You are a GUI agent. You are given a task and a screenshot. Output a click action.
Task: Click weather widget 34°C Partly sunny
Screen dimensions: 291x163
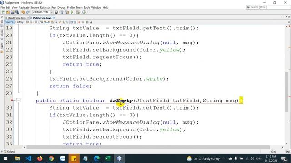tap(203, 158)
